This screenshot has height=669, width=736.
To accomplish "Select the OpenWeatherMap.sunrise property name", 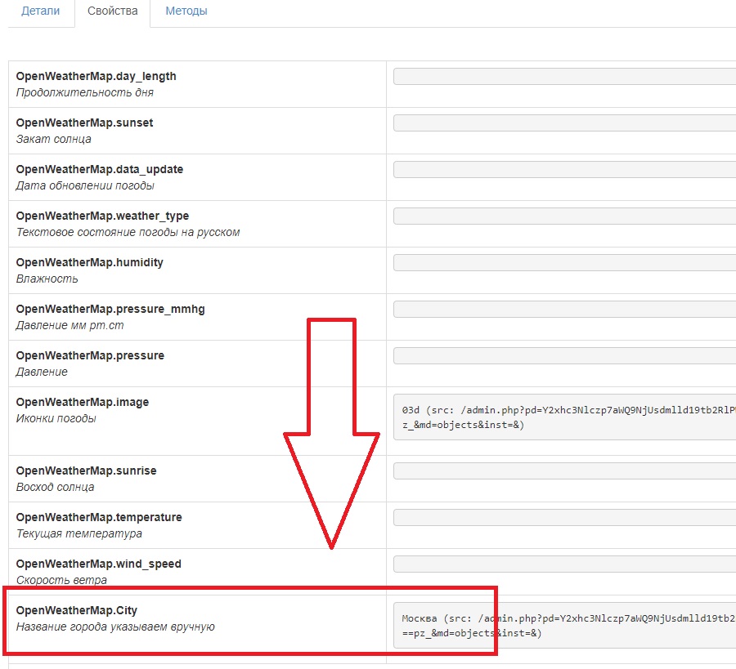I will click(x=87, y=471).
